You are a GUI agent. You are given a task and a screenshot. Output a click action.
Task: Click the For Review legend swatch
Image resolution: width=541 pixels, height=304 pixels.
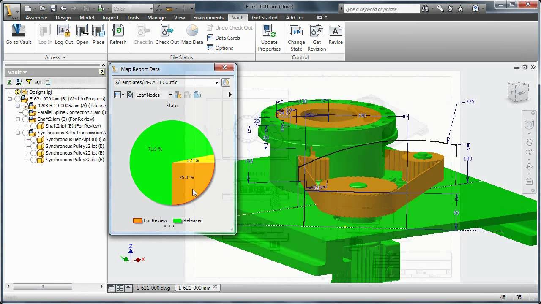point(137,220)
